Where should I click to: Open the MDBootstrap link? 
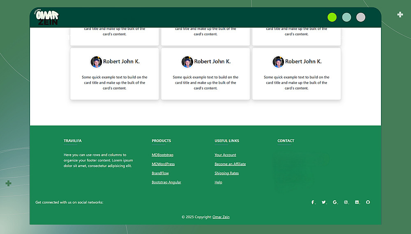click(162, 155)
